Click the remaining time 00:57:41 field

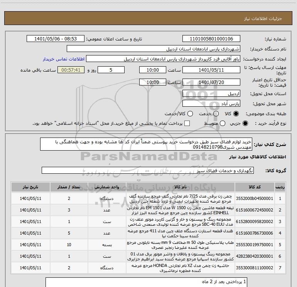pos(71,70)
